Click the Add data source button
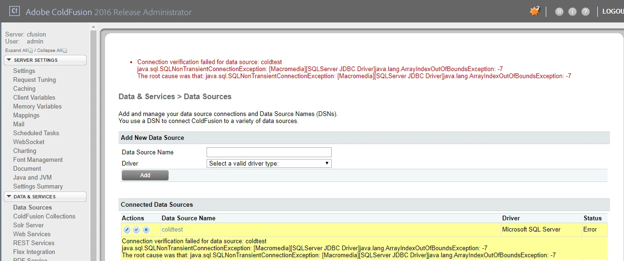 tap(145, 175)
